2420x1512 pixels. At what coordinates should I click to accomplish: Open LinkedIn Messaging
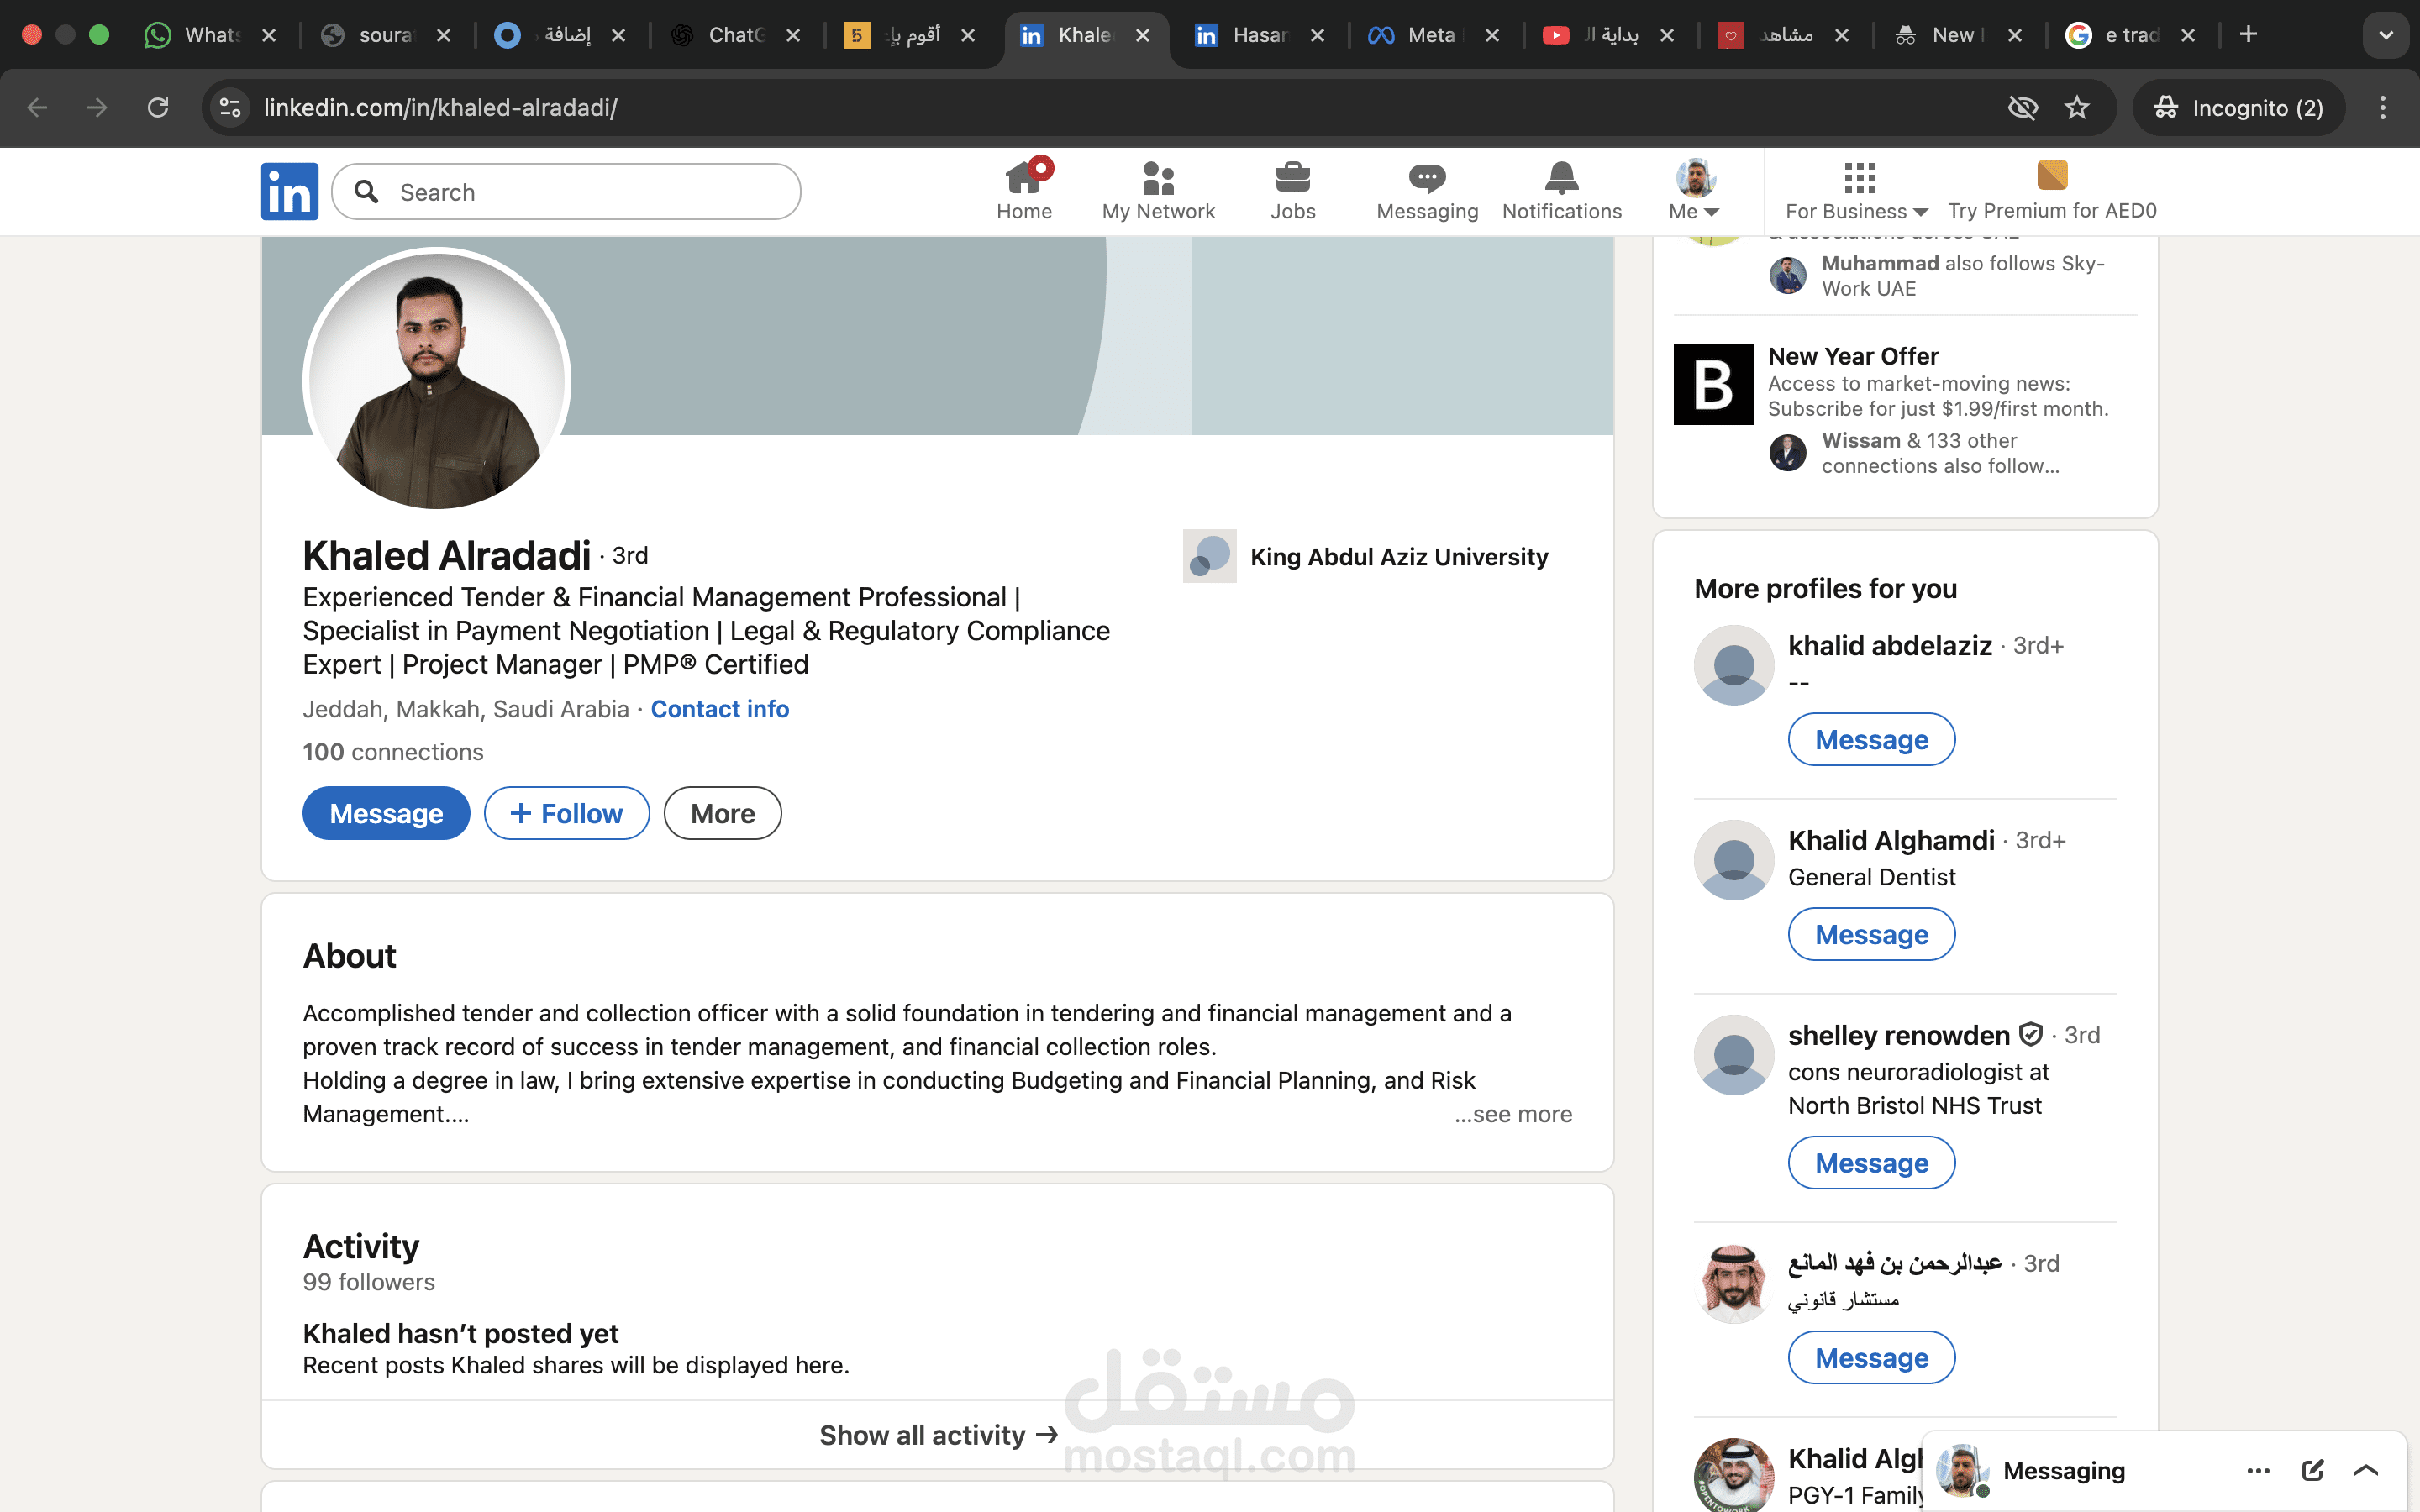[x=1426, y=190]
